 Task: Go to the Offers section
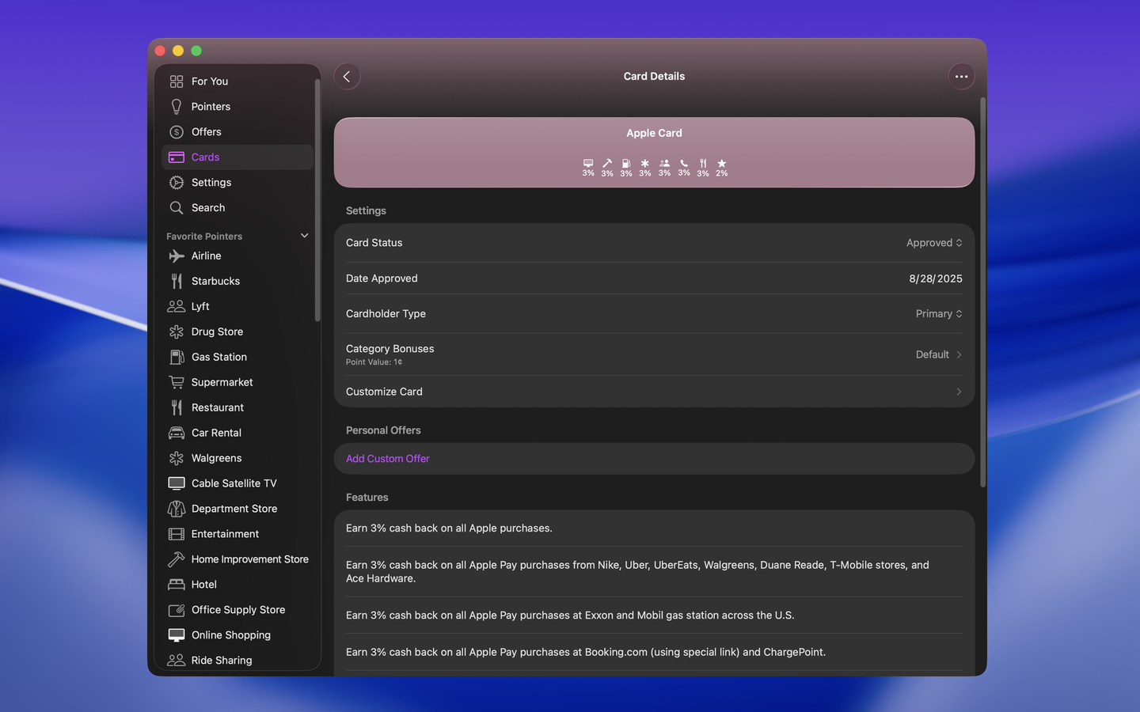207,132
